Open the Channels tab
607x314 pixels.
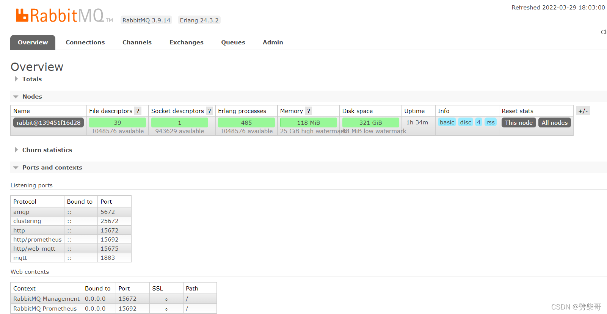pyautogui.click(x=137, y=42)
